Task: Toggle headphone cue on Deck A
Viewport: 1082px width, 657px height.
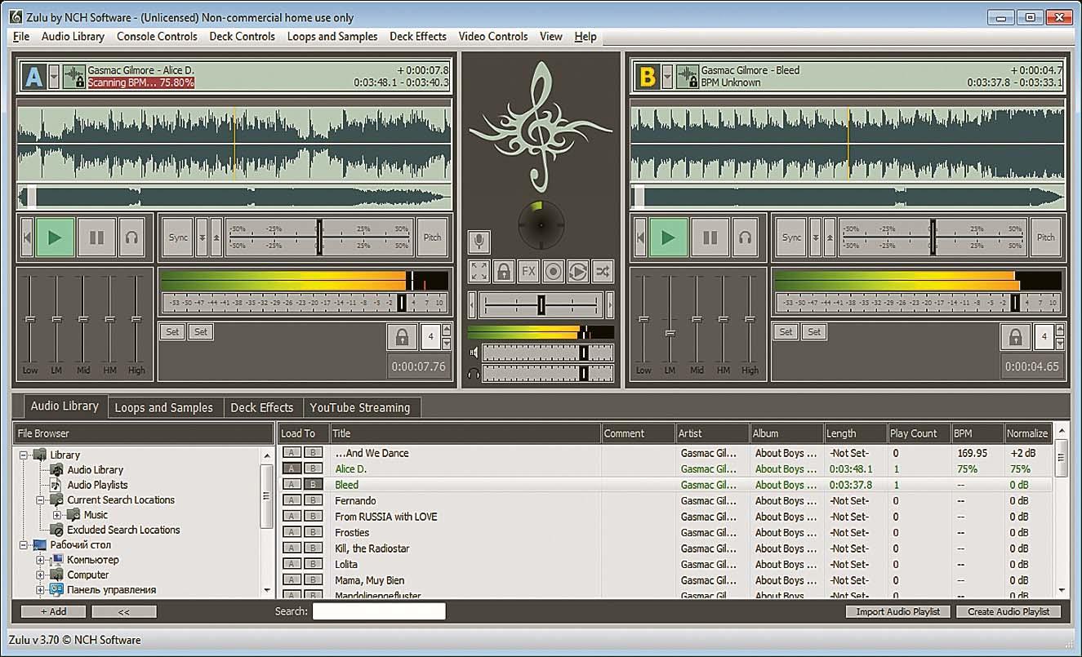Action: click(x=131, y=237)
